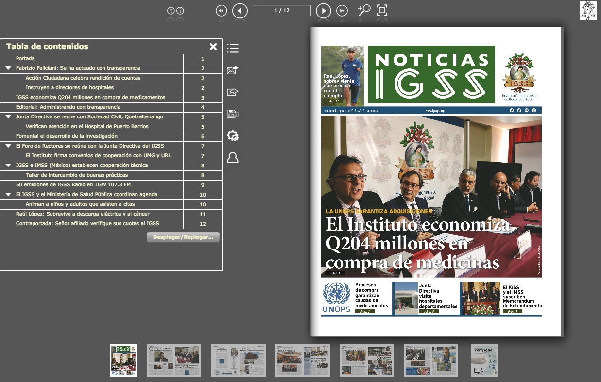The height and width of the screenshot is (382, 601).
Task: Open Acción Ciudadana celebra rendición de cuentas
Action: (83, 78)
